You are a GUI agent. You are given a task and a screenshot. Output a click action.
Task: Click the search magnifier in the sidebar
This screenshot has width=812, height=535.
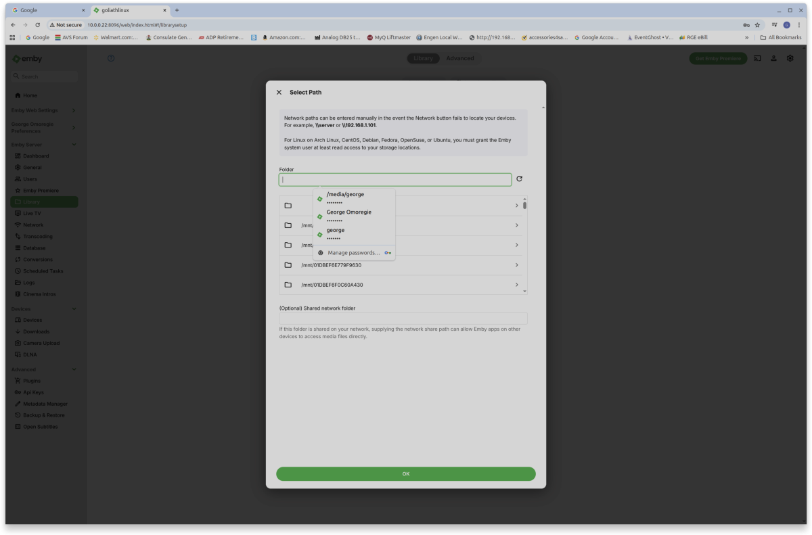(16, 76)
